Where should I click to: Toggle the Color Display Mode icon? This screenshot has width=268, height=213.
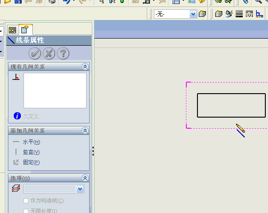(x=260, y=14)
